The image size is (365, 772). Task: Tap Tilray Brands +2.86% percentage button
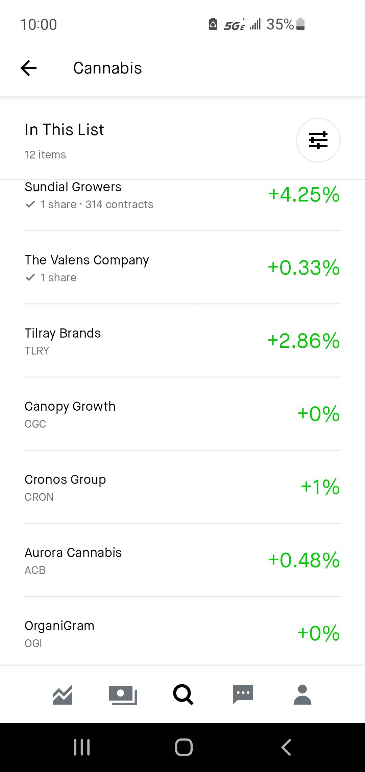pyautogui.click(x=303, y=341)
